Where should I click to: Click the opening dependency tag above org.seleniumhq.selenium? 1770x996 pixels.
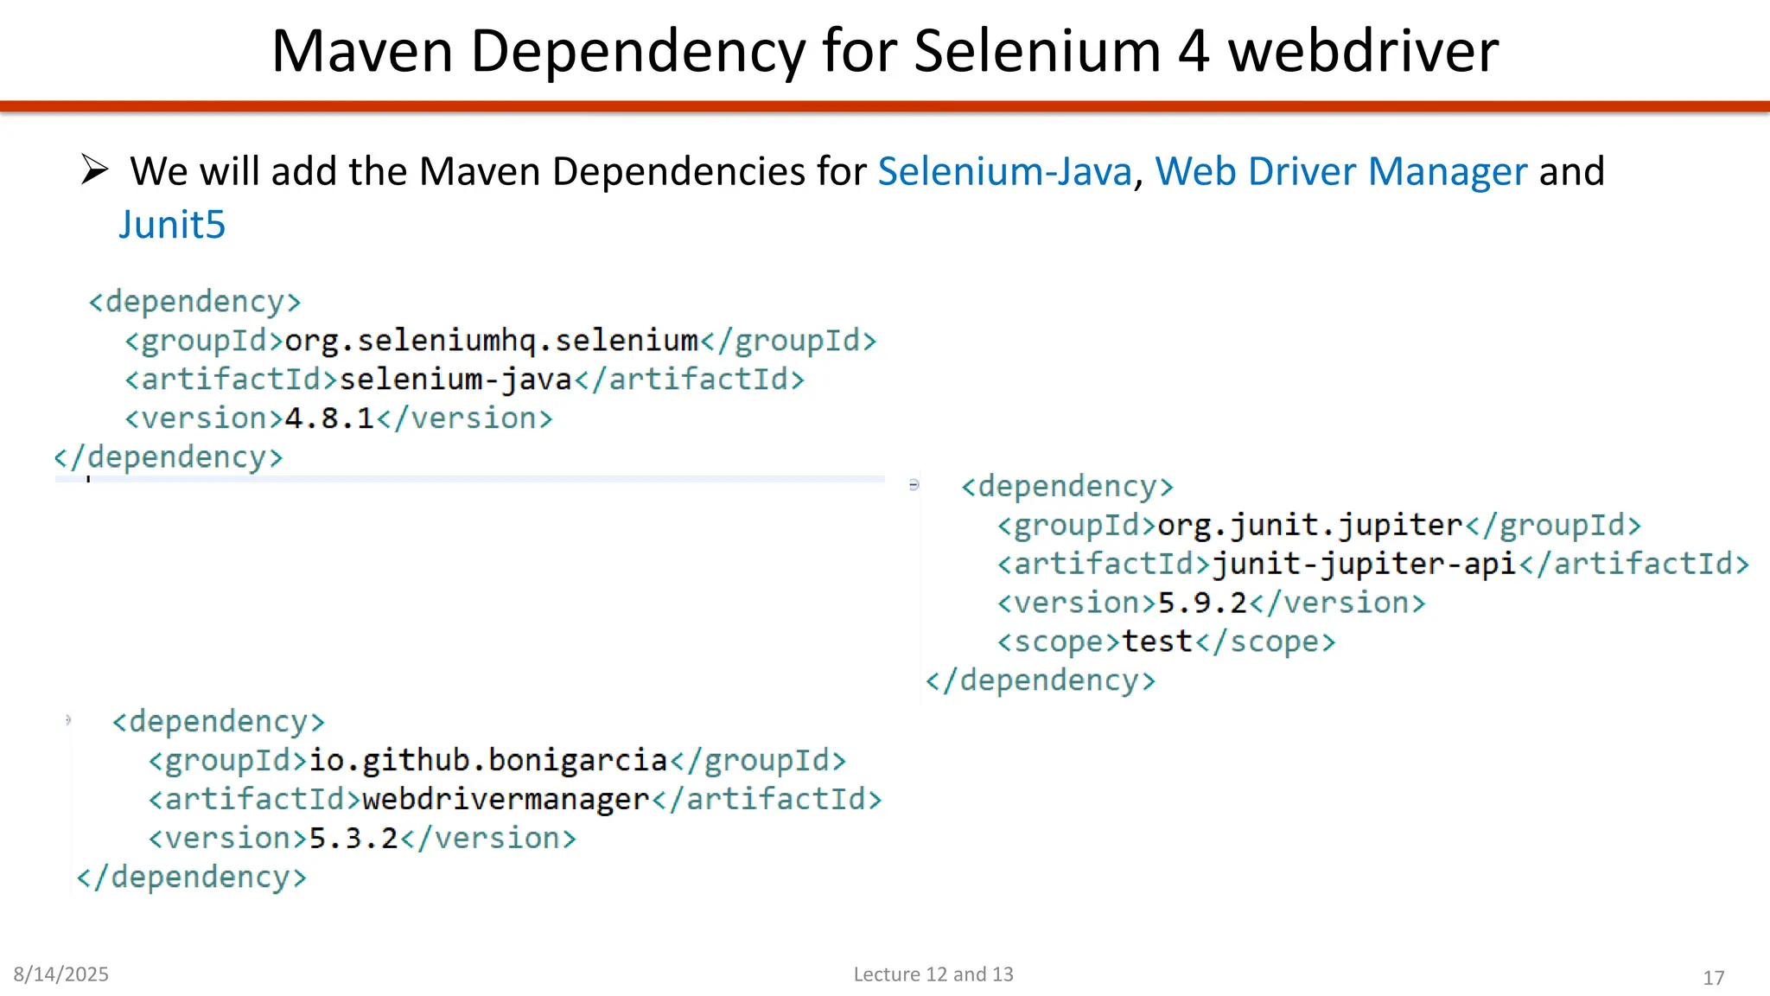point(194,302)
